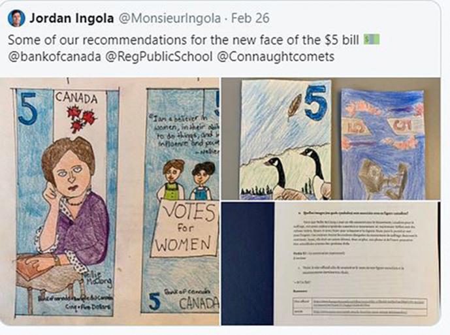The width and height of the screenshot is (450, 335).
Task: Open Jordan Ingola's display name link
Action: [71, 18]
